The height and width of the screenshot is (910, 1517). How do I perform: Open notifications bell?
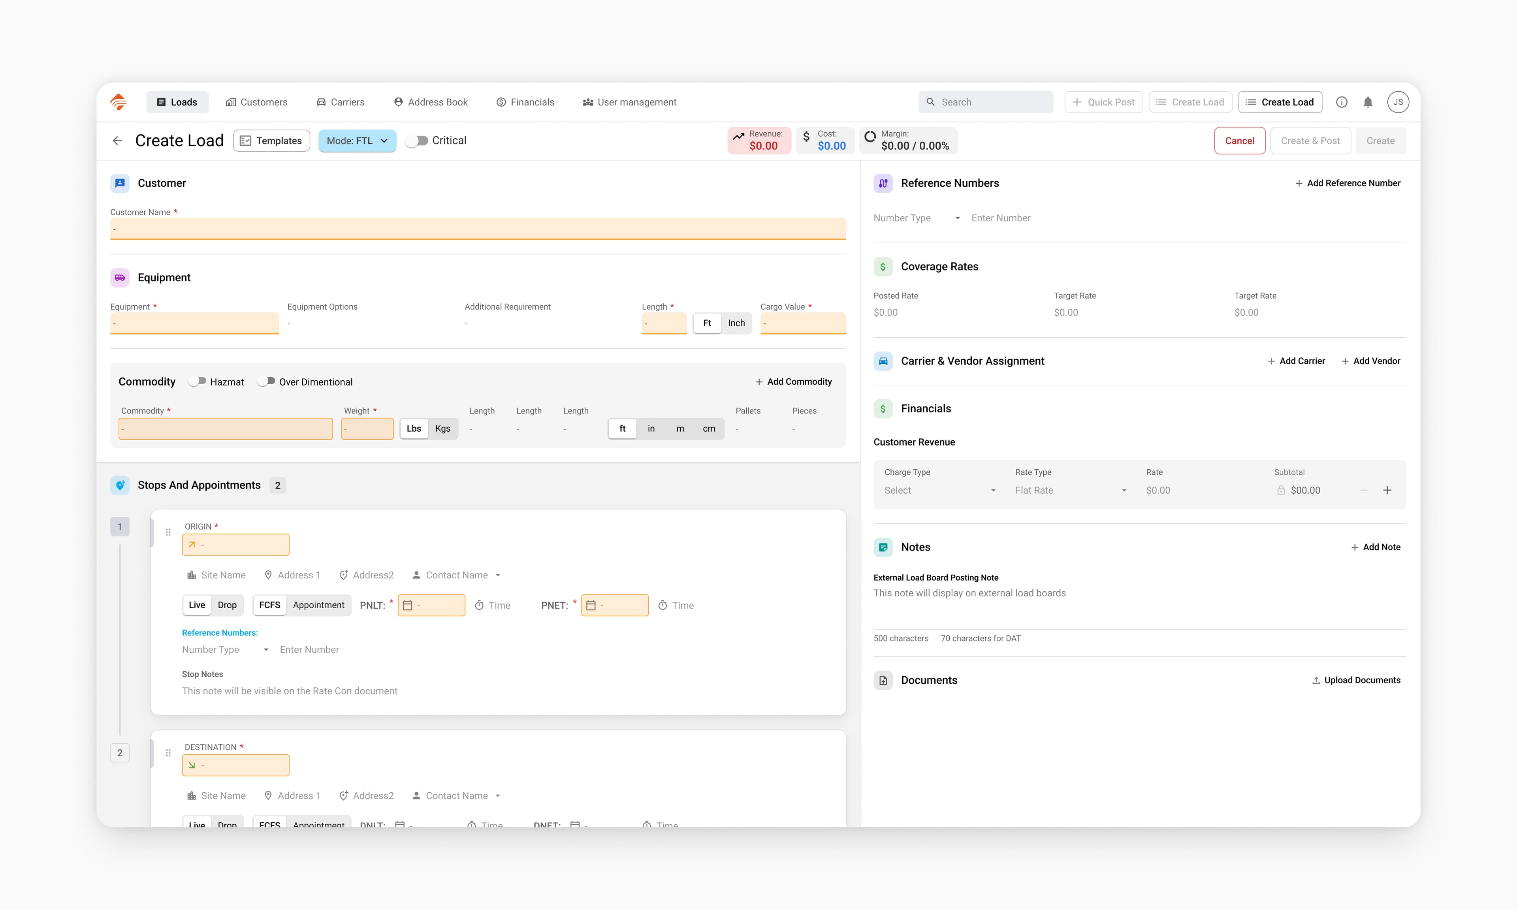(1368, 102)
